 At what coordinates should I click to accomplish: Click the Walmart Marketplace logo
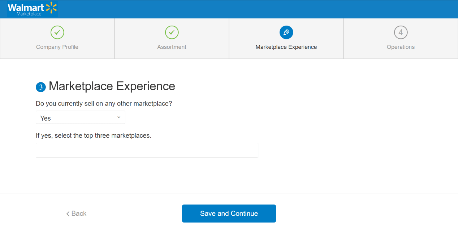coord(33,9)
